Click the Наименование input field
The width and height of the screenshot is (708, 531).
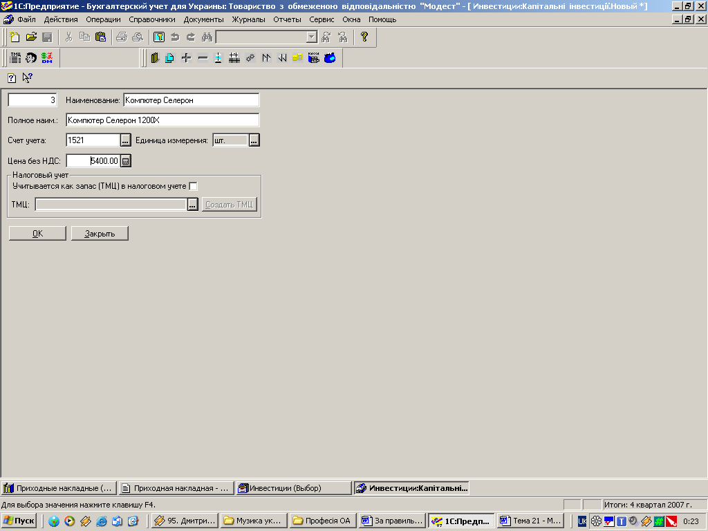[x=192, y=100]
